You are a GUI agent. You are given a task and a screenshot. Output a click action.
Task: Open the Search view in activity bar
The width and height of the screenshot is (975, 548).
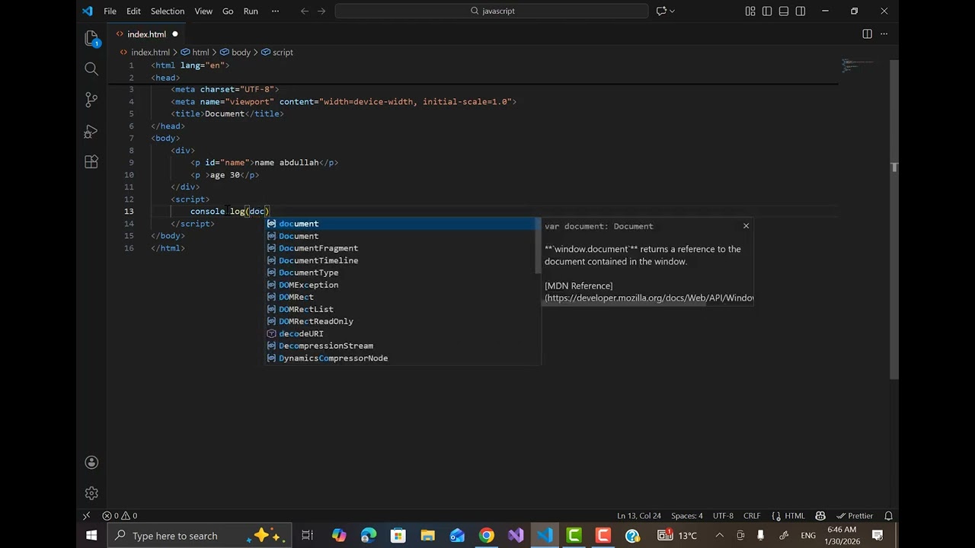pos(91,69)
